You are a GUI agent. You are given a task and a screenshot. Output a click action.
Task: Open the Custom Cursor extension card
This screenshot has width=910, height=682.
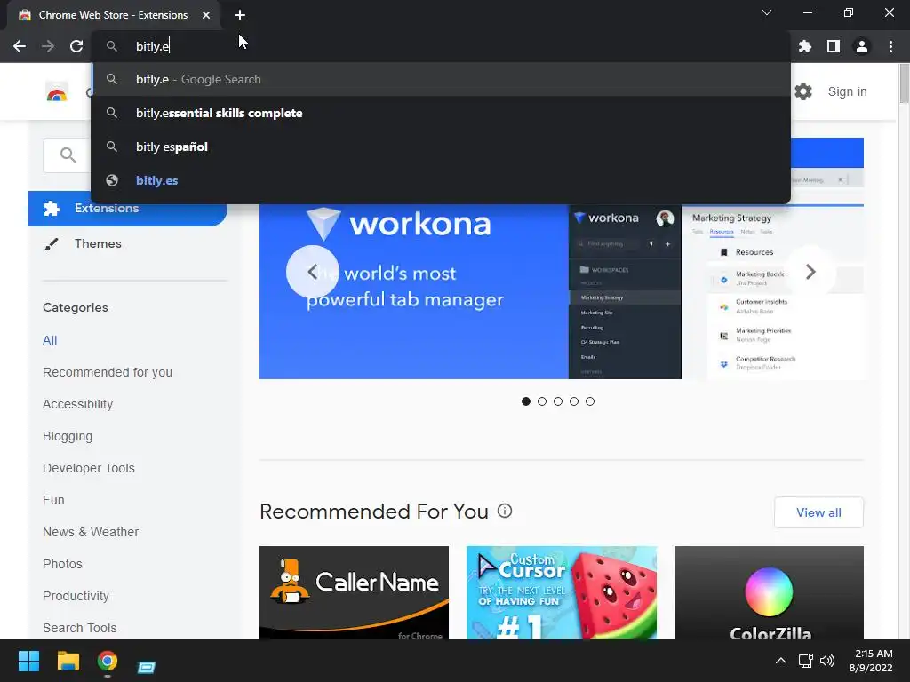coord(562,592)
